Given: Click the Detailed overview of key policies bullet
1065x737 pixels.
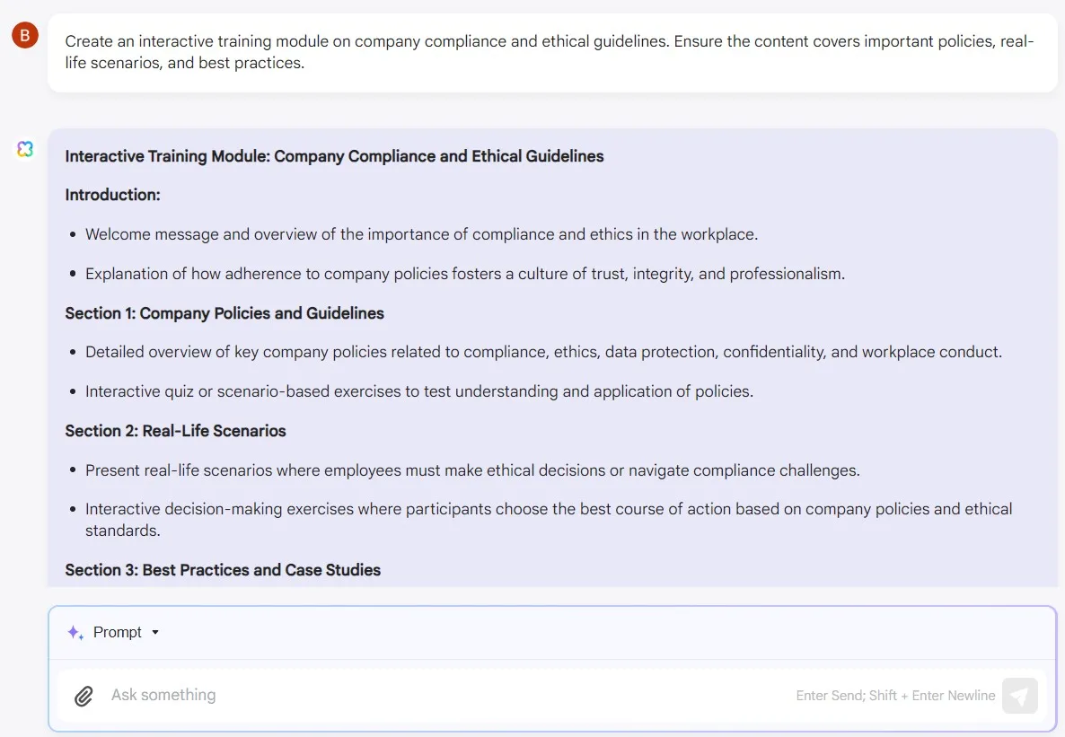Looking at the screenshot, I should pyautogui.click(x=543, y=352).
